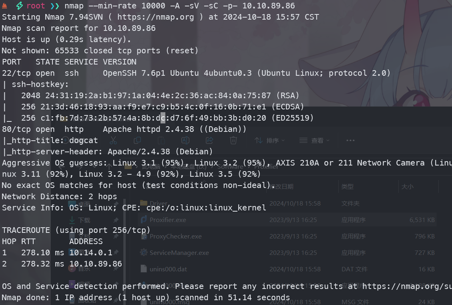The width and height of the screenshot is (452, 305).
Task: Go to 下载 in the sidebar
Action: tap(84, 220)
